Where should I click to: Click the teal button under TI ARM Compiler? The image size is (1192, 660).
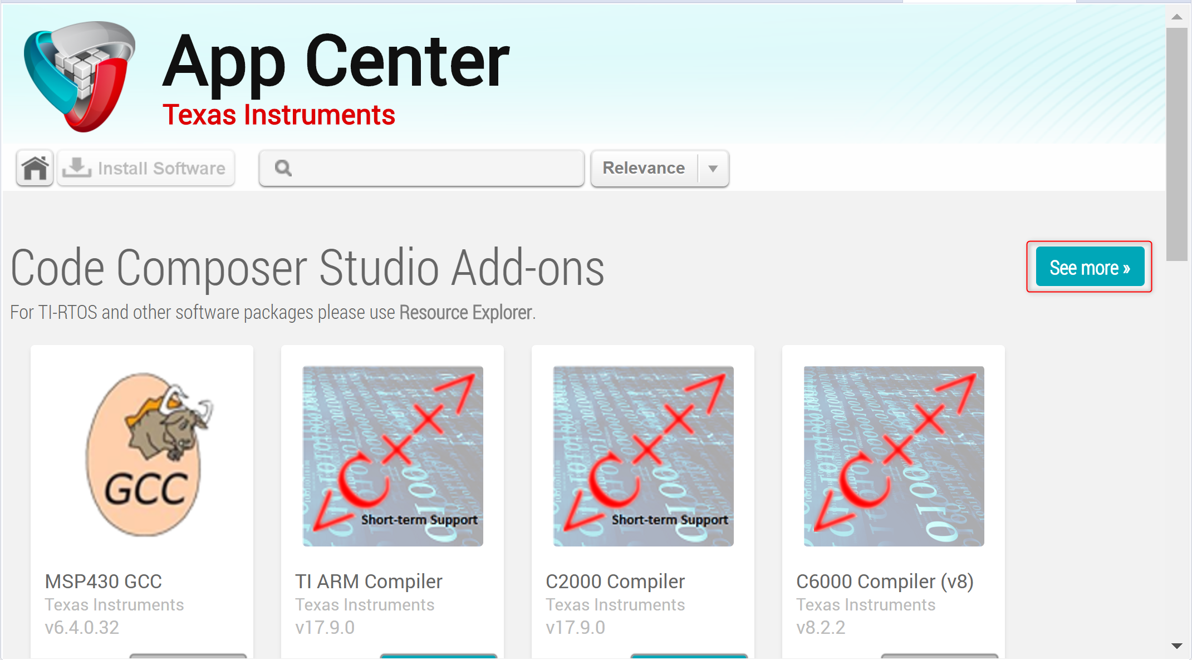point(439,657)
